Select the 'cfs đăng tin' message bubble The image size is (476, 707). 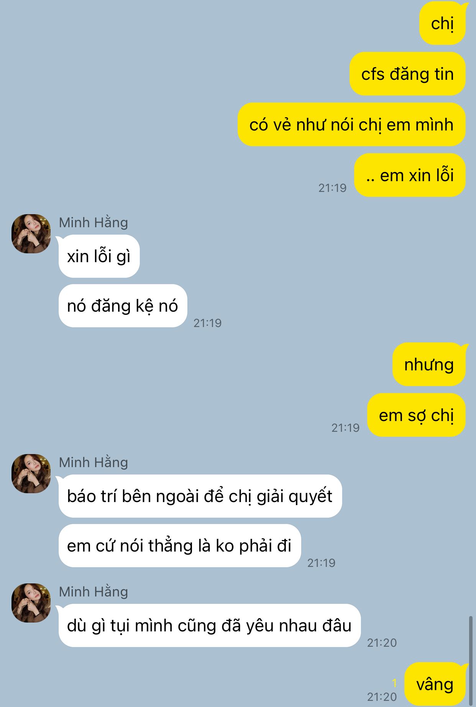pos(407,74)
